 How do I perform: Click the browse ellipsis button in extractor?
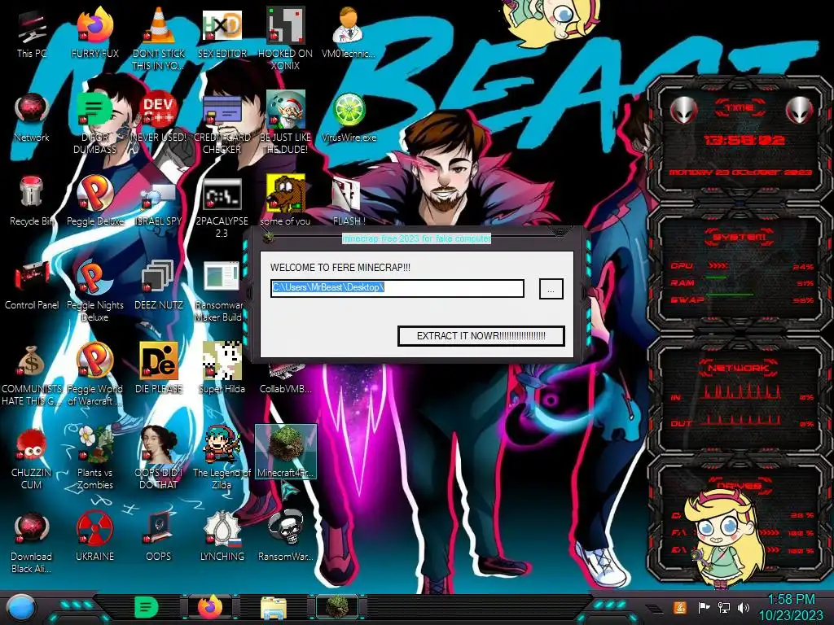(551, 289)
